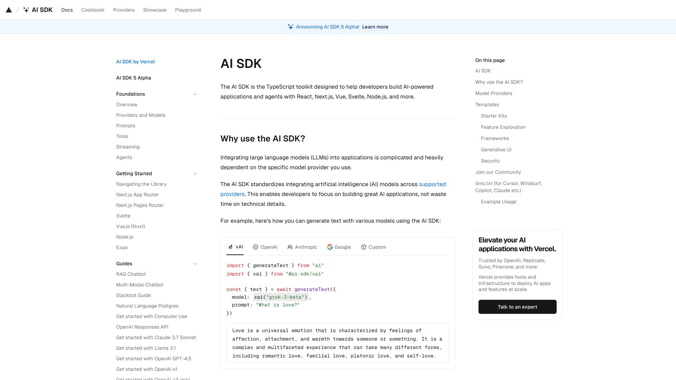Select the xAI code tab
Viewport: 676px width, 380px height.
235,247
